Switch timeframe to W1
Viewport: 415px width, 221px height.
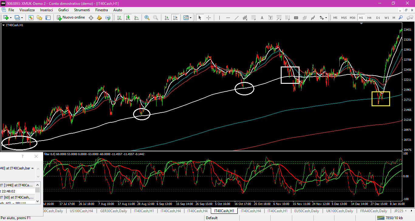pyautogui.click(x=386, y=18)
